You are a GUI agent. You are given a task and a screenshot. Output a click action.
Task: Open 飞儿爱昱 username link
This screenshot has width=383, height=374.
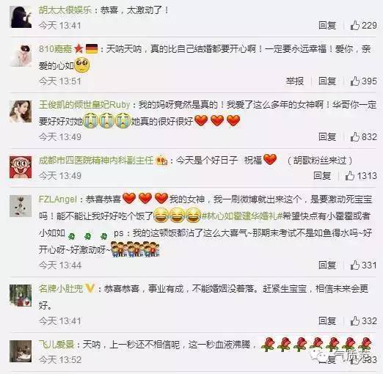pyautogui.click(x=56, y=345)
